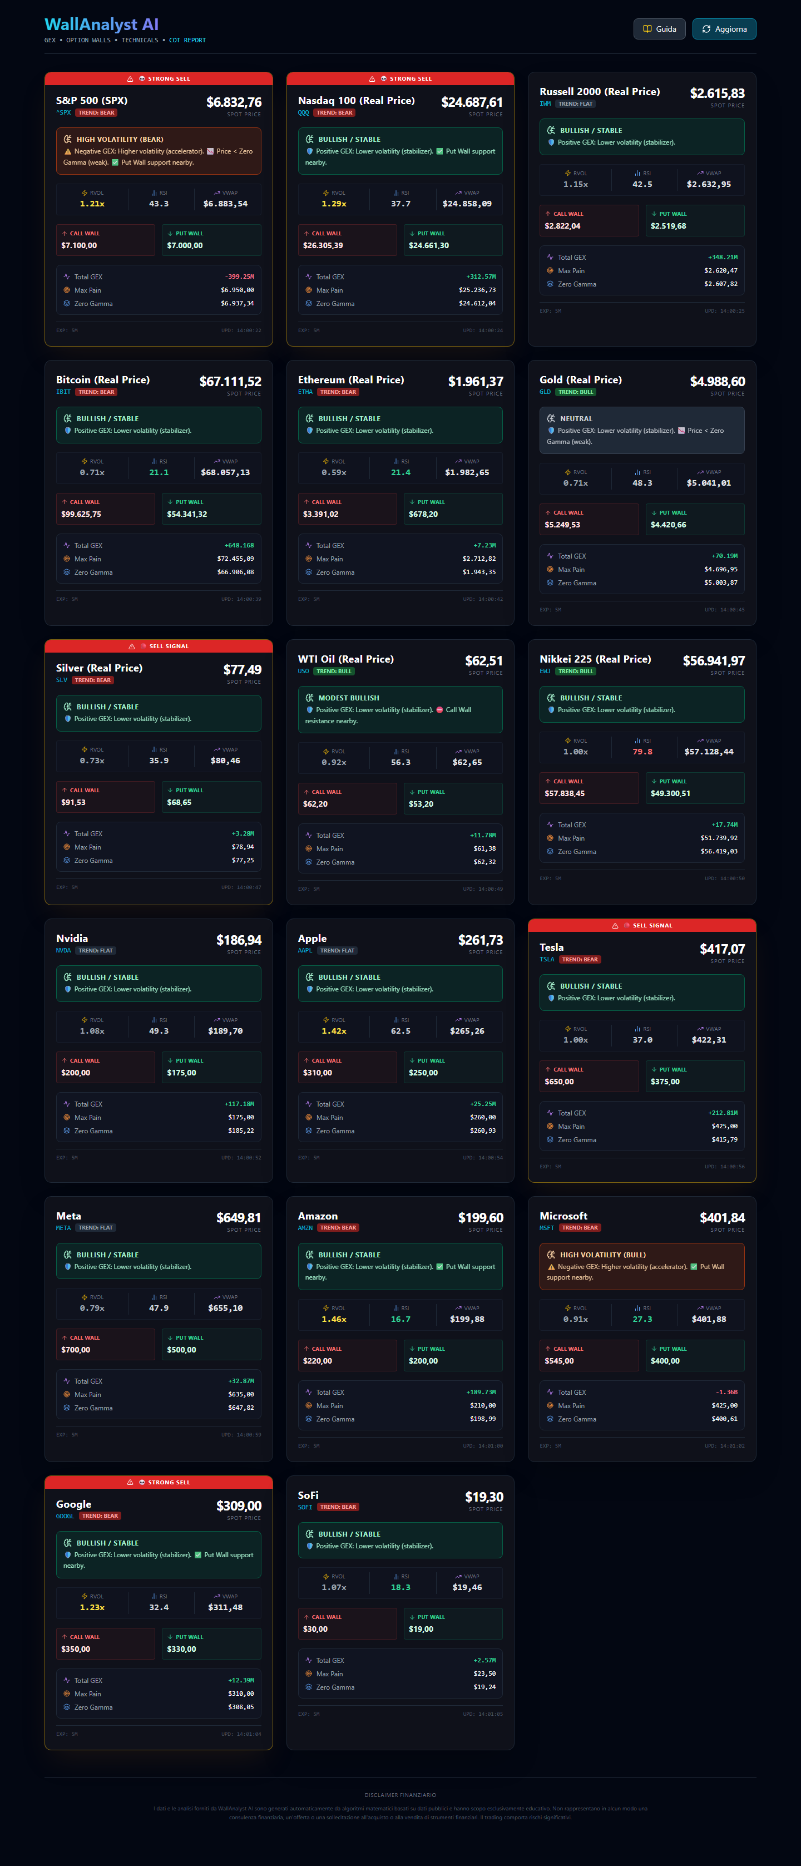
Task: Click the call wall up-arrow on Amazon card
Action: tap(306, 1349)
